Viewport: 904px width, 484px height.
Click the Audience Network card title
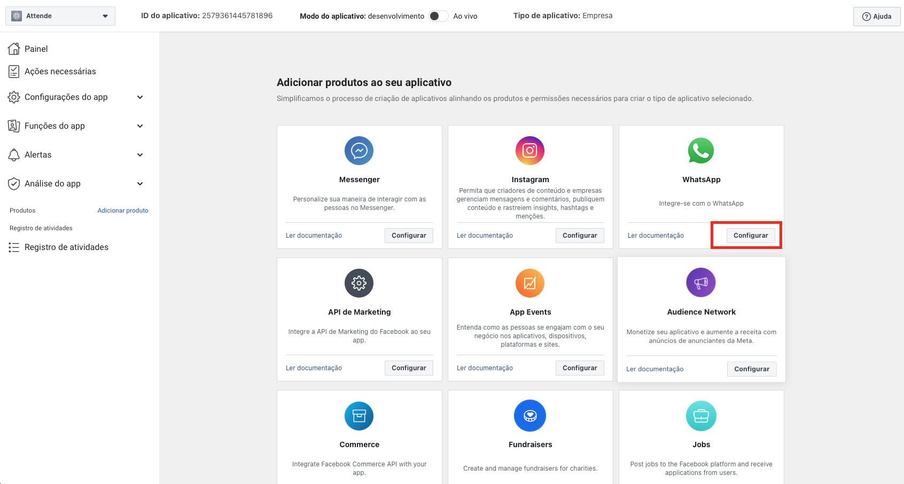pyautogui.click(x=701, y=312)
